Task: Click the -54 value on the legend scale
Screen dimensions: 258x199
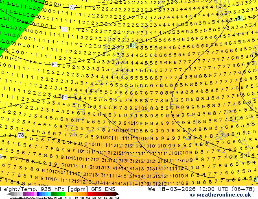Action: coord(13,198)
